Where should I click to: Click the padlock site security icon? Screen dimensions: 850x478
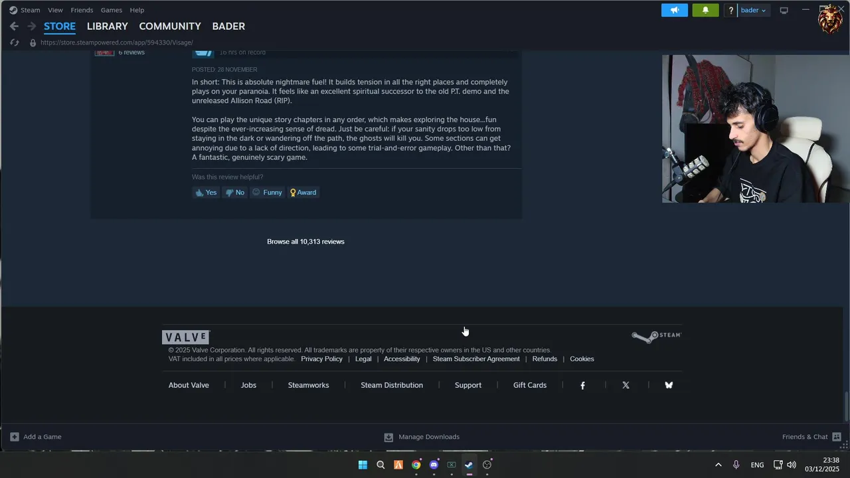pyautogui.click(x=33, y=42)
